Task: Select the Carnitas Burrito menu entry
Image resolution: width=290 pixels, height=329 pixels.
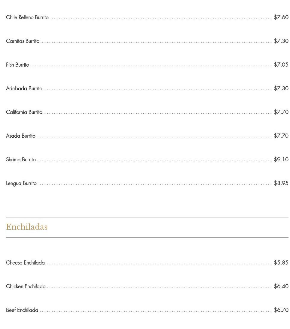Action: tap(23, 41)
